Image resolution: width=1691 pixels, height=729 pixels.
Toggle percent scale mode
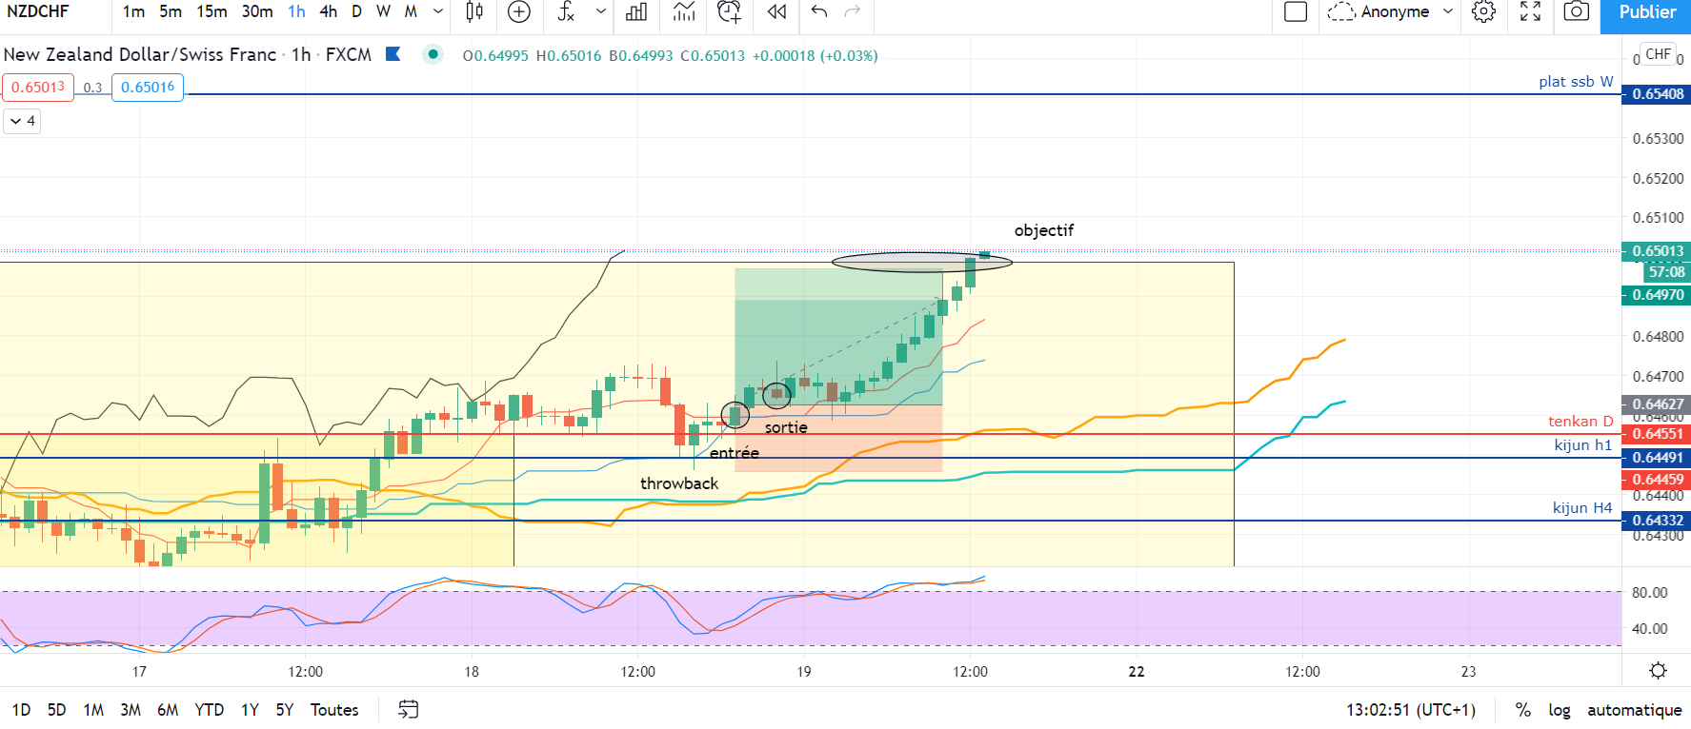coord(1523,710)
